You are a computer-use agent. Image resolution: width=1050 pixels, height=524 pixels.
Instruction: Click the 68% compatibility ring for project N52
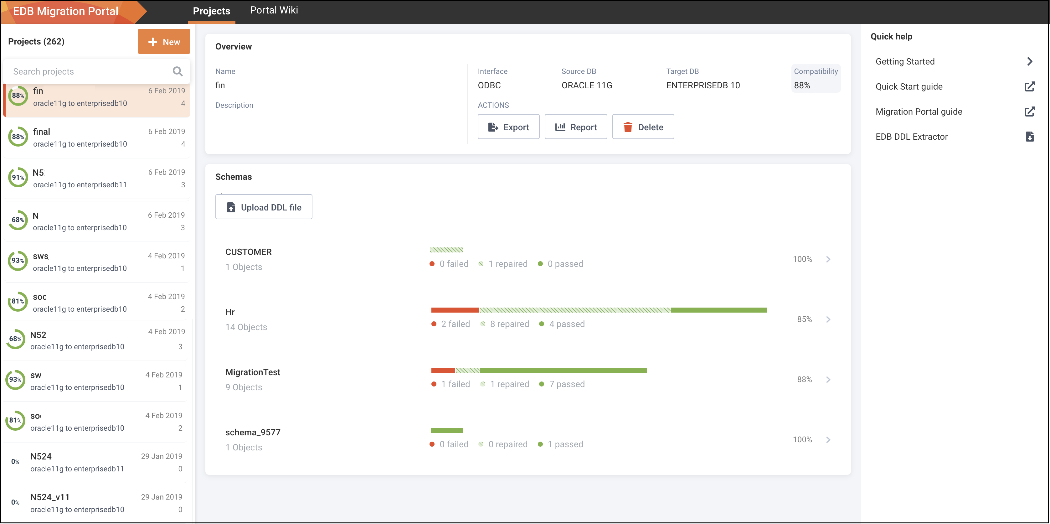pos(15,339)
